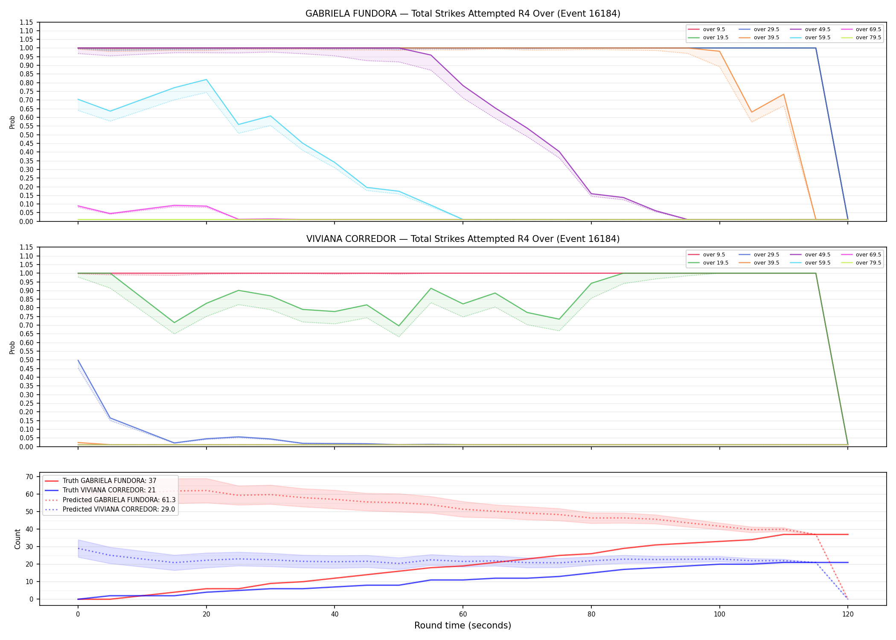Click 'Prob' axis label of Fundora chart

click(x=12, y=122)
